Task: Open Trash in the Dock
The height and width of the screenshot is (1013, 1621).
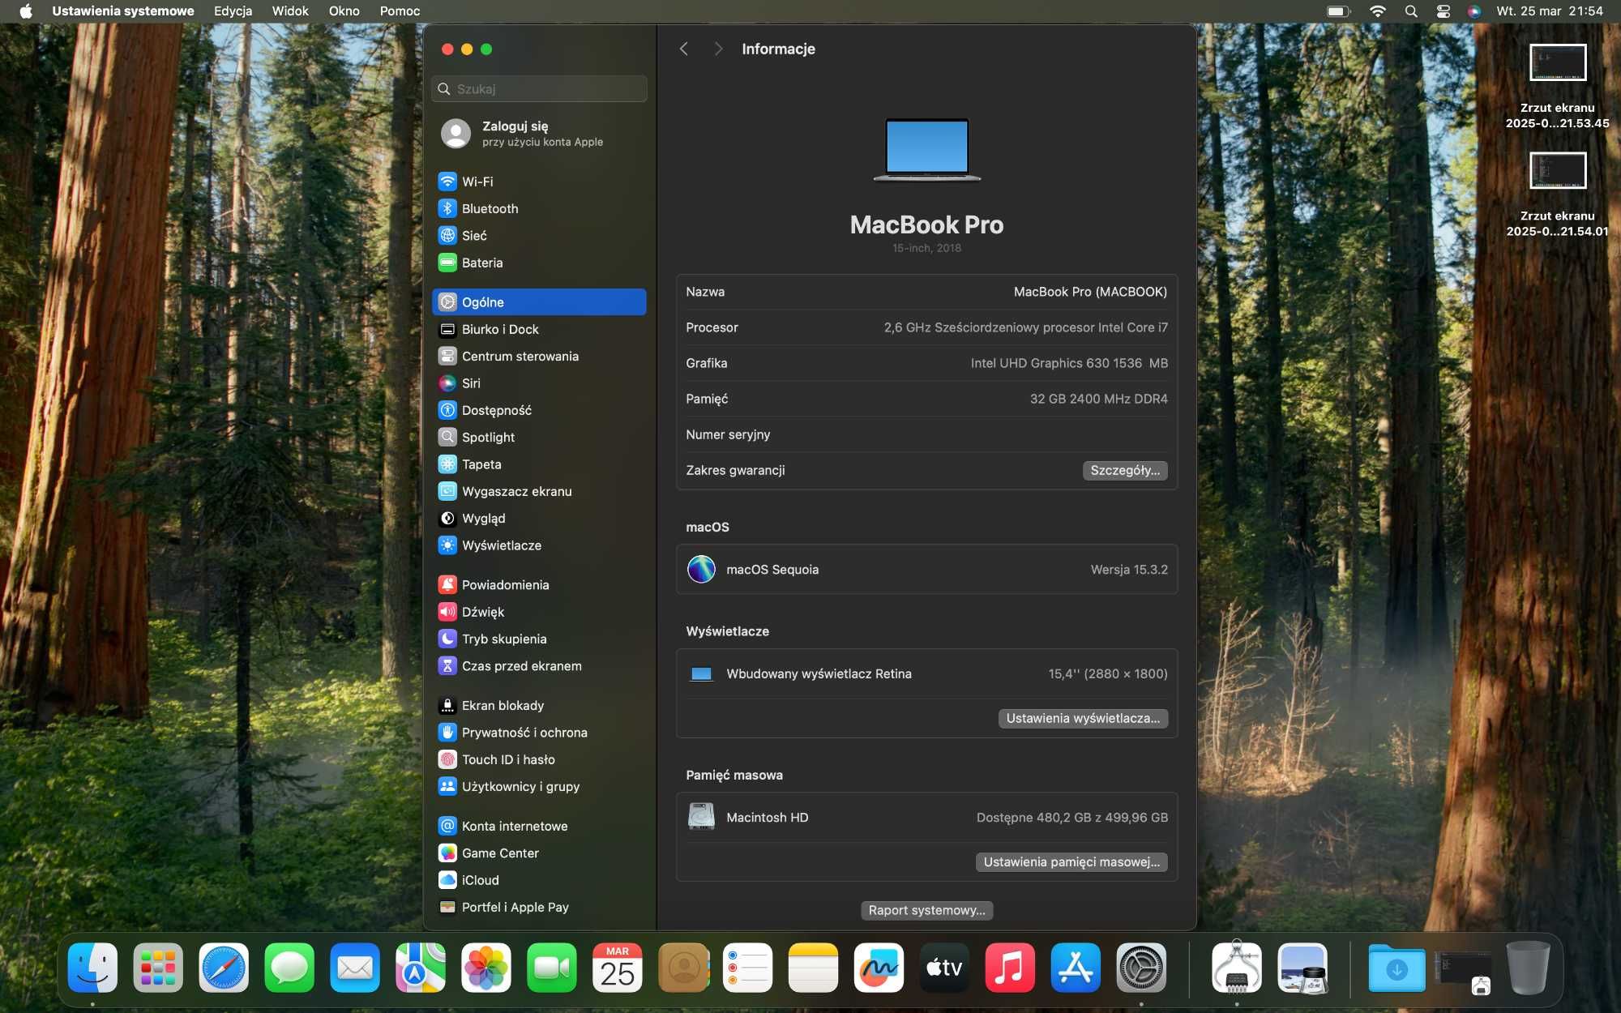Action: point(1528,967)
